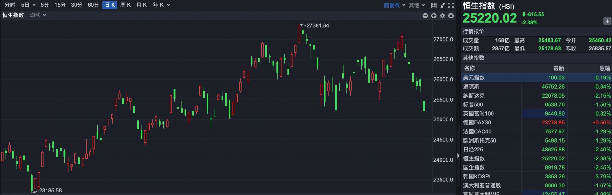Switch to the 分时 intraday tab
The image size is (612, 195).
click(x=10, y=5)
